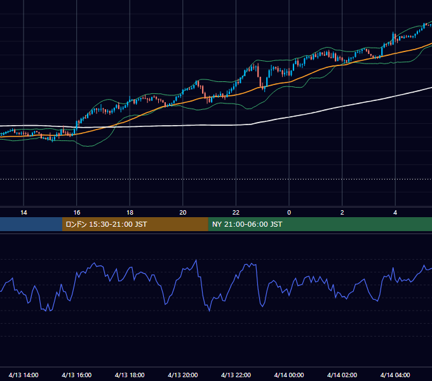Viewport: 432px width, 381px height.
Task: Click the NY 21:00-06:00 JST session bar
Action: tap(320, 224)
